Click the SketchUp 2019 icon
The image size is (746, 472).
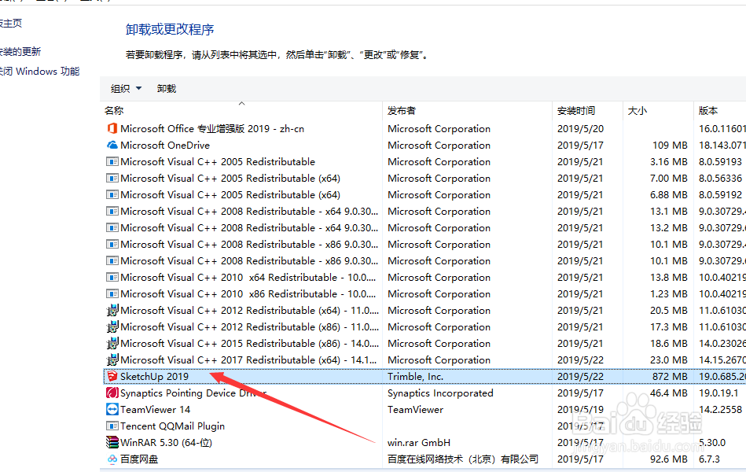pos(112,376)
